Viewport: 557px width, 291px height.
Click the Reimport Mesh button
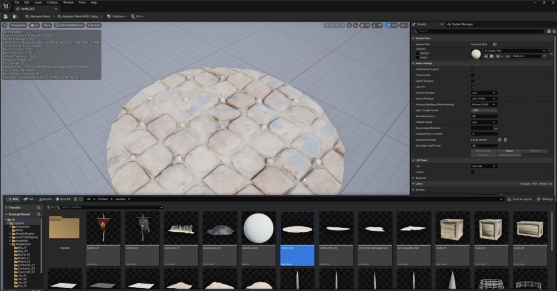(x=38, y=16)
